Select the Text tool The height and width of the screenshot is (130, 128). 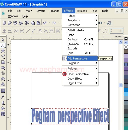click(3, 84)
